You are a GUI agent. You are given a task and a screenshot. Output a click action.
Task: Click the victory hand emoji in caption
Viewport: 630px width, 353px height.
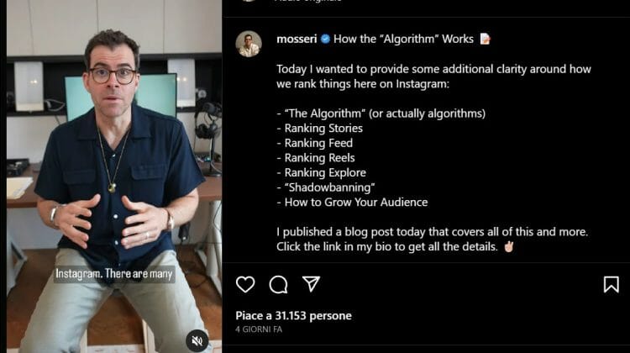point(509,246)
